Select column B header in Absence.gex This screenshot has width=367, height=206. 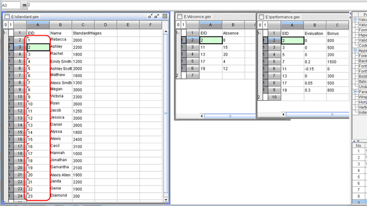(x=233, y=25)
